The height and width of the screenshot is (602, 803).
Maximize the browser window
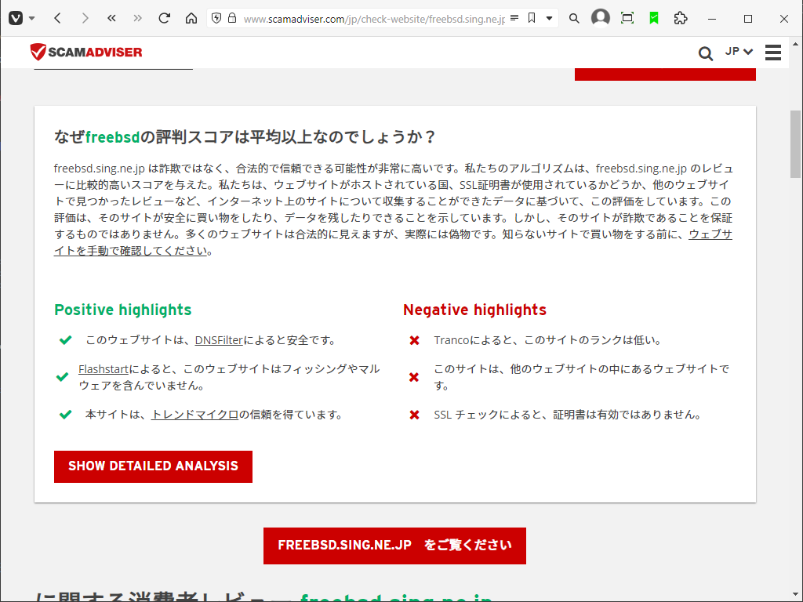point(748,19)
